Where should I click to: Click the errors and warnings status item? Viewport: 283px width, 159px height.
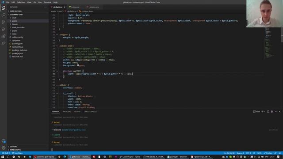(x=6, y=153)
